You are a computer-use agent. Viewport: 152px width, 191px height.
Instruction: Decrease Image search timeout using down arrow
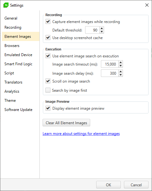pos(120,66)
